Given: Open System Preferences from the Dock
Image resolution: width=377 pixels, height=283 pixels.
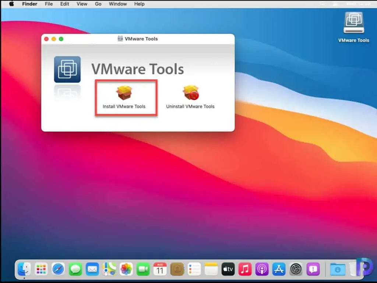Looking at the screenshot, I should coord(296,269).
